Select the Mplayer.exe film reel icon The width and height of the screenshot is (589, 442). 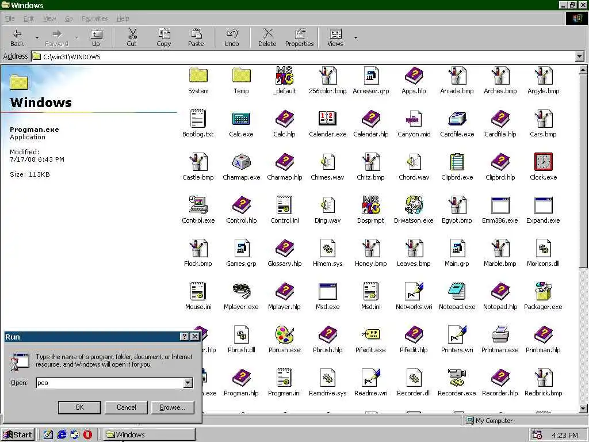pyautogui.click(x=241, y=291)
